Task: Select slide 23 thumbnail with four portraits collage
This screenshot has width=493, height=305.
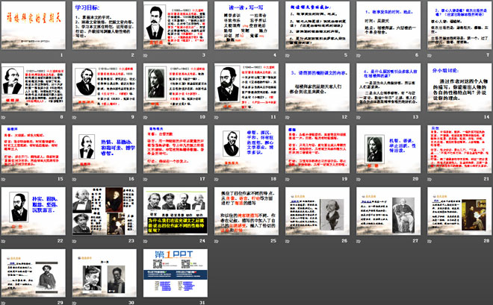Action: [x=105, y=212]
